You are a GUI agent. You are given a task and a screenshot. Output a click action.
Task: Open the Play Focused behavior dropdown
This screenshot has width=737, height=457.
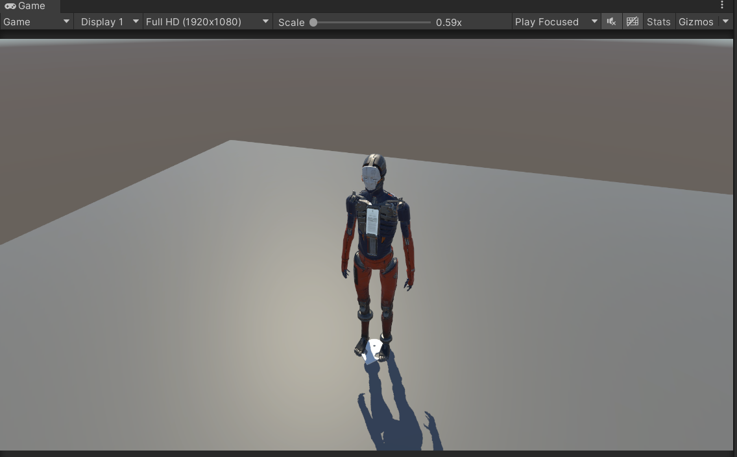coord(555,21)
